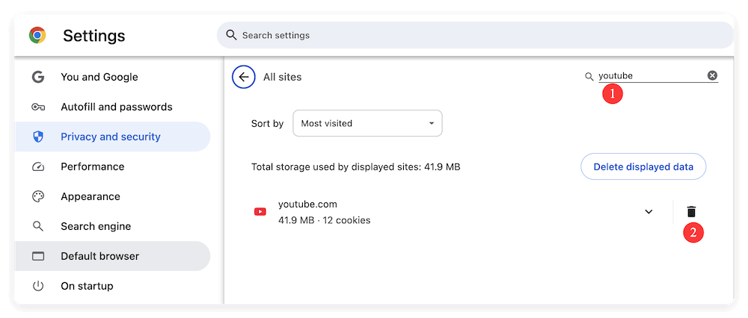Click the power icon for On startup
The image size is (748, 318).
tap(37, 286)
